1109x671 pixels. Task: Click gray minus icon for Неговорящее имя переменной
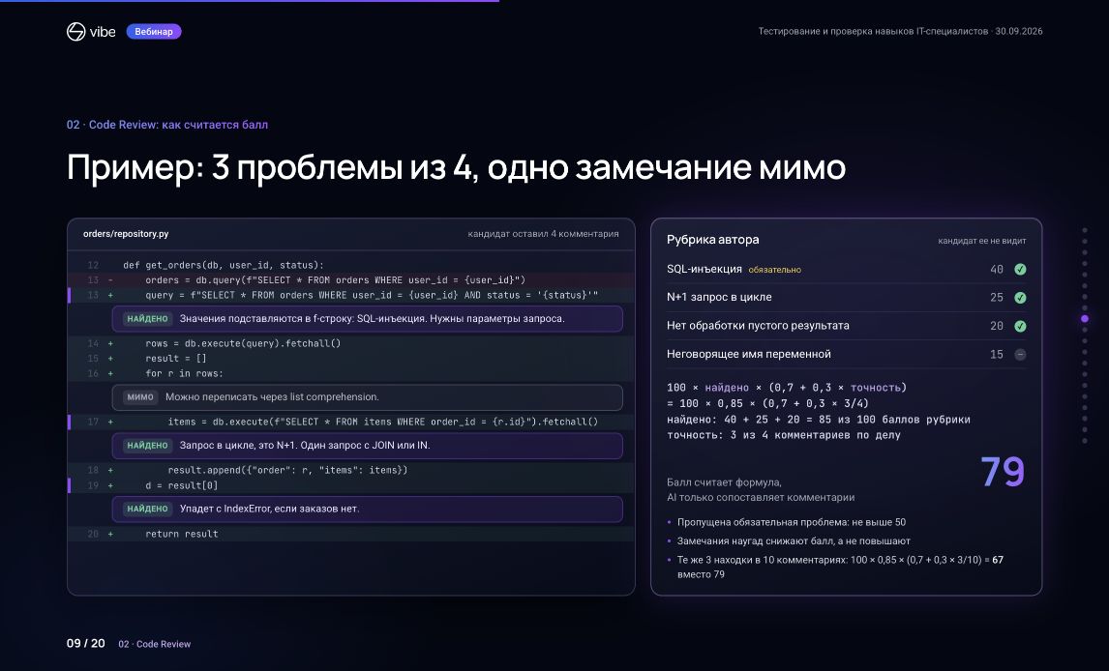(1020, 355)
